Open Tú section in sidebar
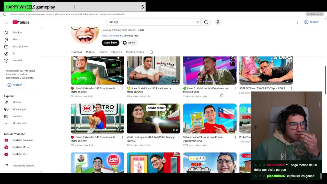 (x=14, y=53)
